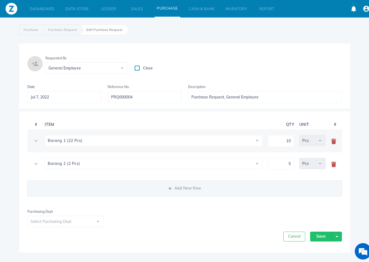Click the Description field

[265, 97]
